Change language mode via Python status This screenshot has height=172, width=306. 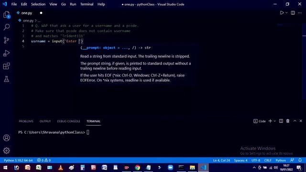click(281, 161)
